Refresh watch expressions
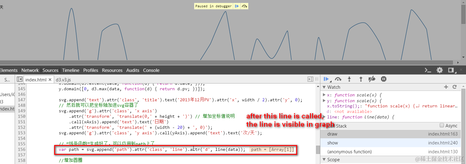 454,87
